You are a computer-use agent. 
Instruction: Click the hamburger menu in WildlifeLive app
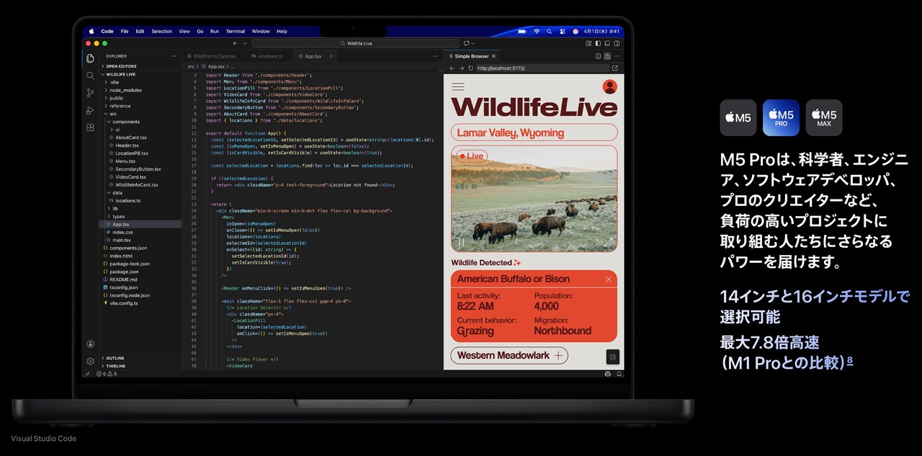coord(457,86)
